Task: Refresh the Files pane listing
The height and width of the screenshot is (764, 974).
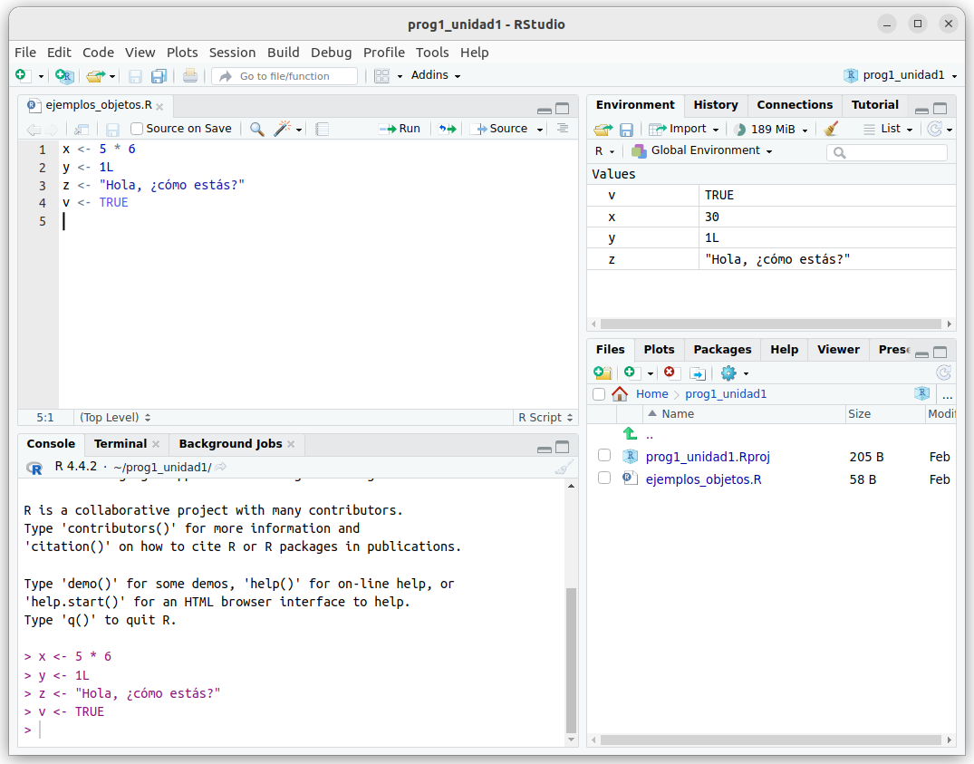Action: (943, 372)
